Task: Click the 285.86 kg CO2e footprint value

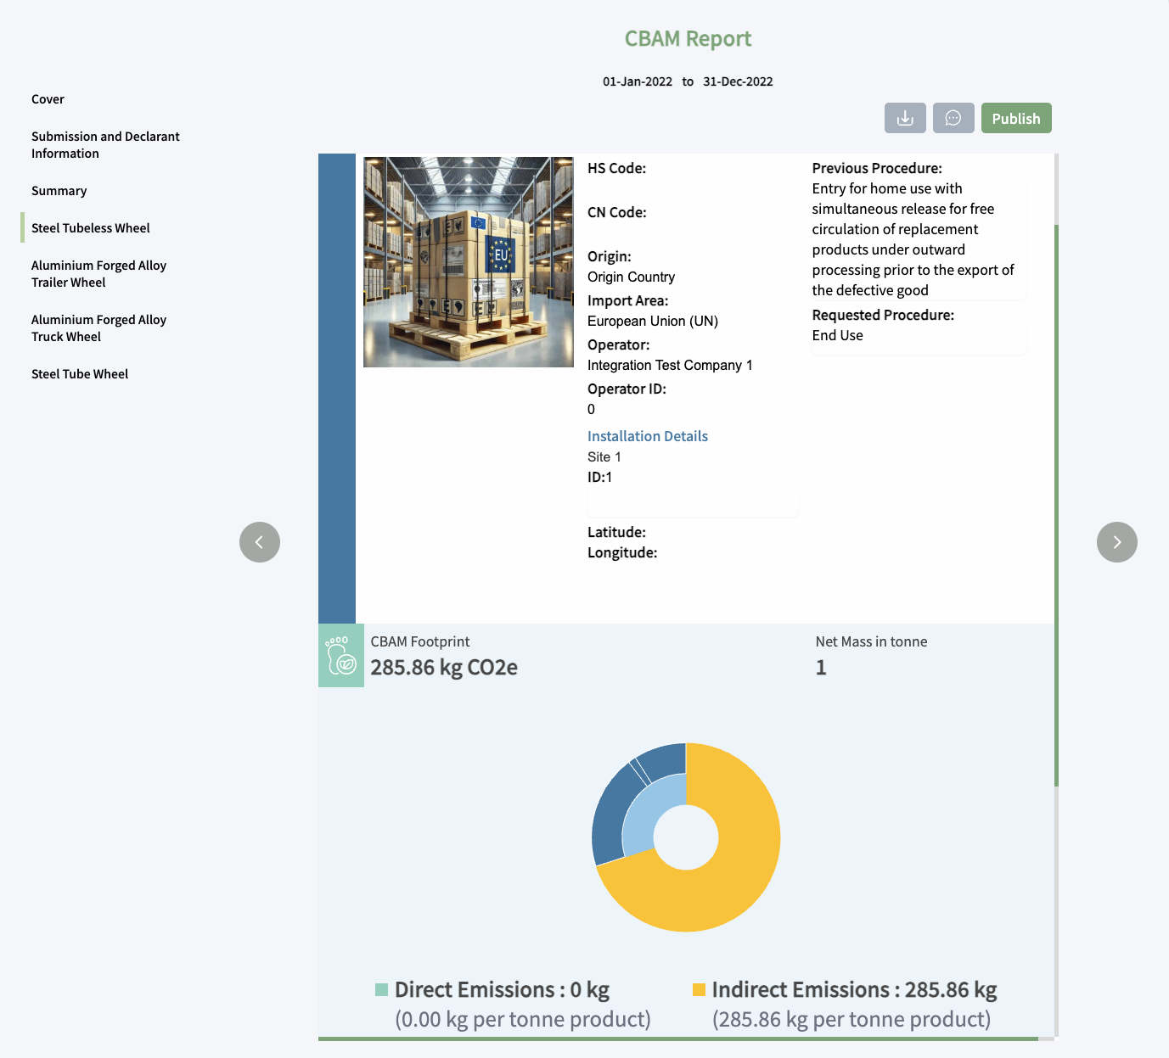Action: 444,668
